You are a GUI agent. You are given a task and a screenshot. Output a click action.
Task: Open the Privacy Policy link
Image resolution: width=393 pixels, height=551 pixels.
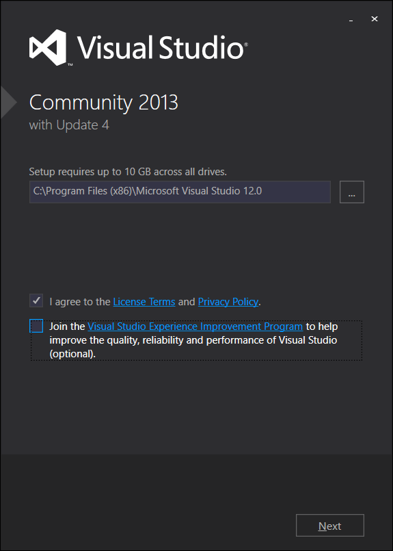228,302
